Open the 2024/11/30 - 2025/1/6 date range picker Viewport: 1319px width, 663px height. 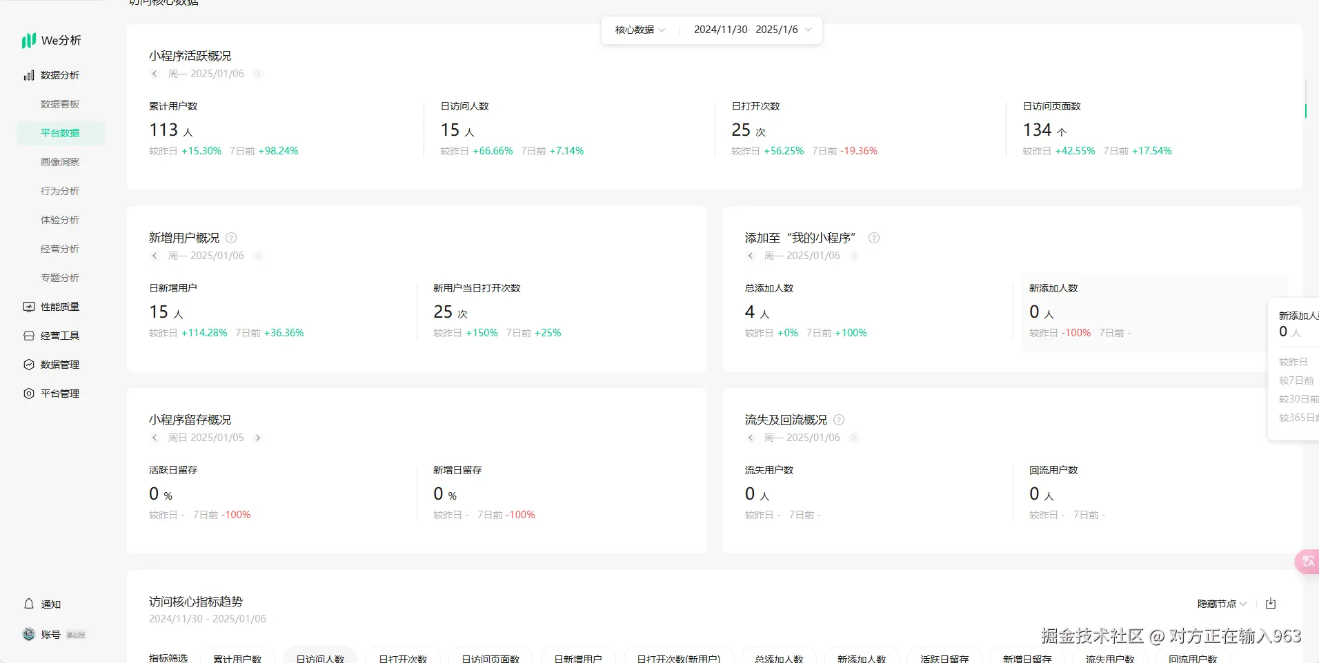[x=753, y=30]
